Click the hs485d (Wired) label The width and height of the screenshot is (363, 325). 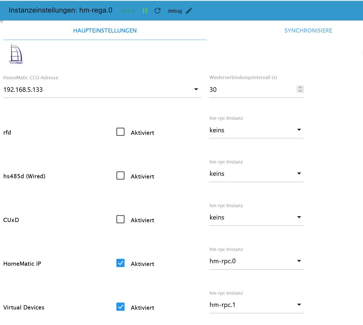tap(24, 176)
